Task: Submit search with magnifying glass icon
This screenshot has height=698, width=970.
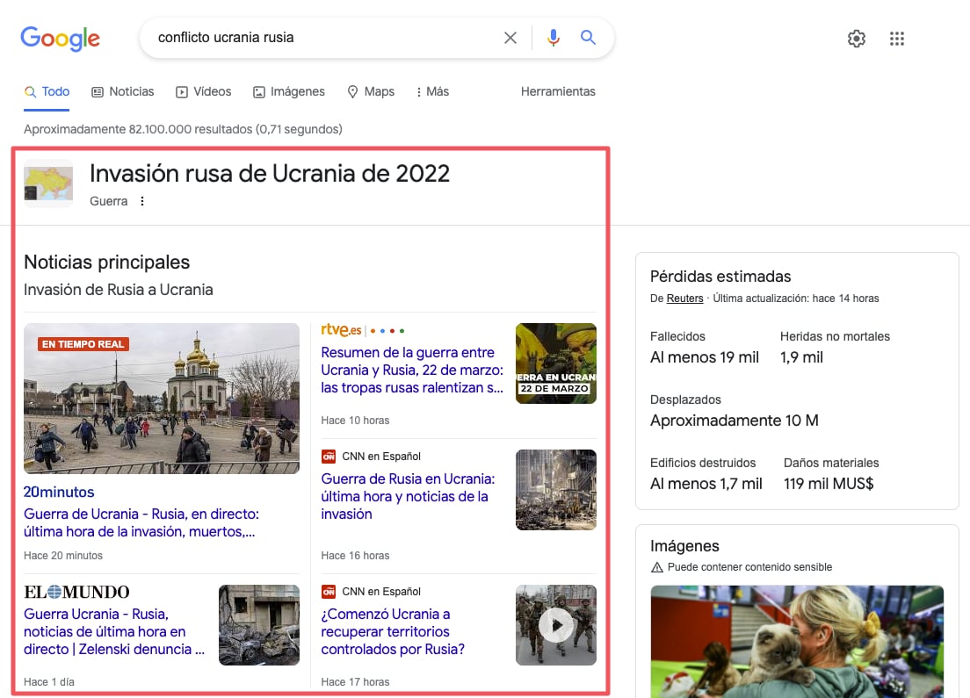Action: coord(588,37)
